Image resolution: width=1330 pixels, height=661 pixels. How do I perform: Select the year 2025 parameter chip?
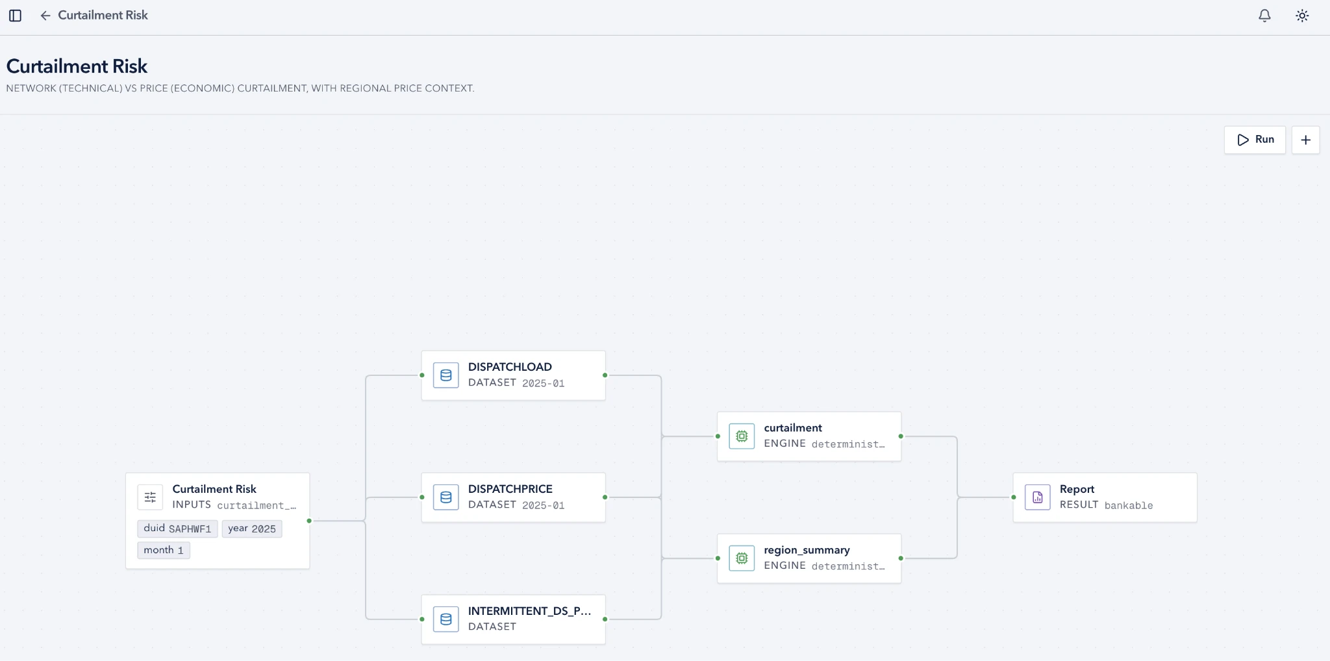252,529
